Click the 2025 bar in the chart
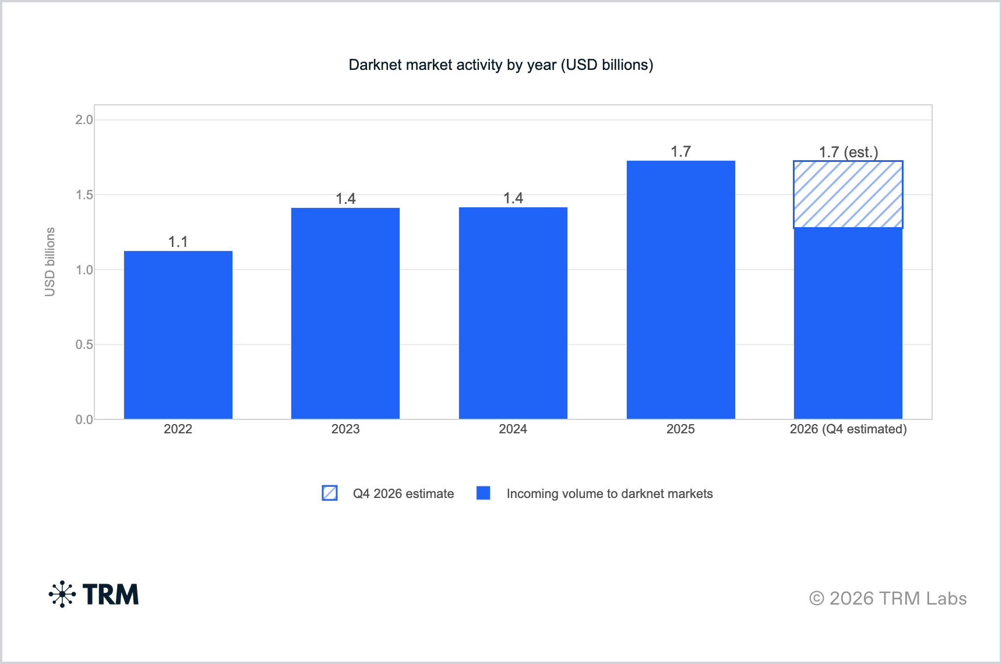This screenshot has width=1002, height=664. coord(680,289)
